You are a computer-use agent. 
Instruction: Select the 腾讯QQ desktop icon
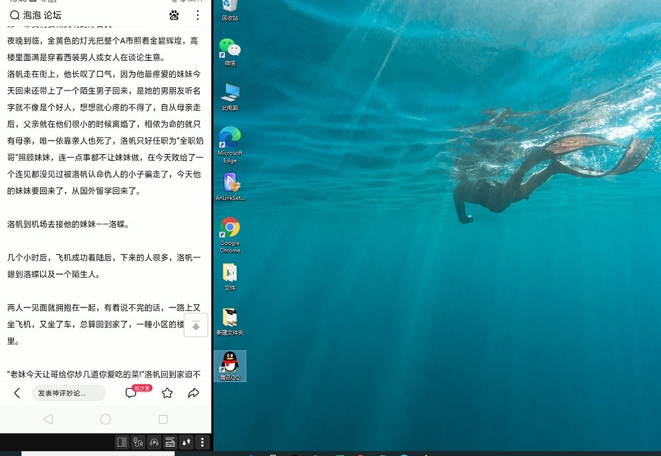click(x=230, y=366)
